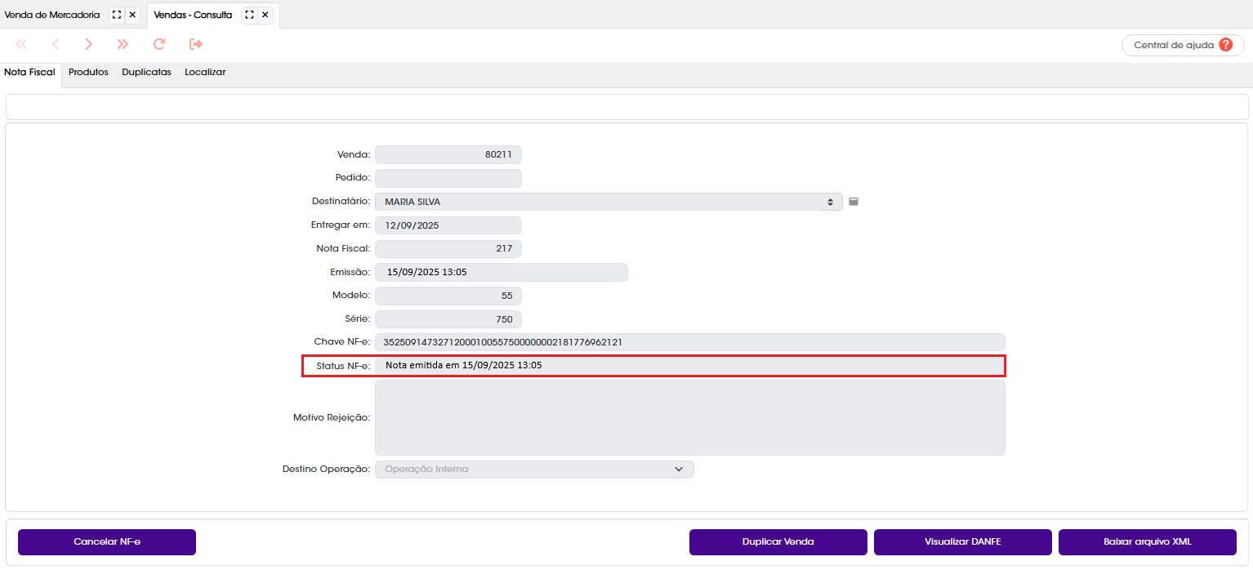The image size is (1253, 579).
Task: Click the 'Motivo Rejeição:' label
Action: click(x=332, y=418)
